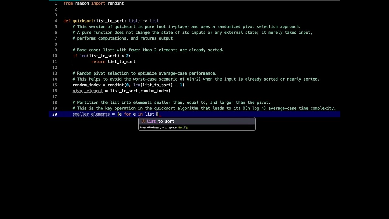Click the Next Tip link

[x=183, y=128]
